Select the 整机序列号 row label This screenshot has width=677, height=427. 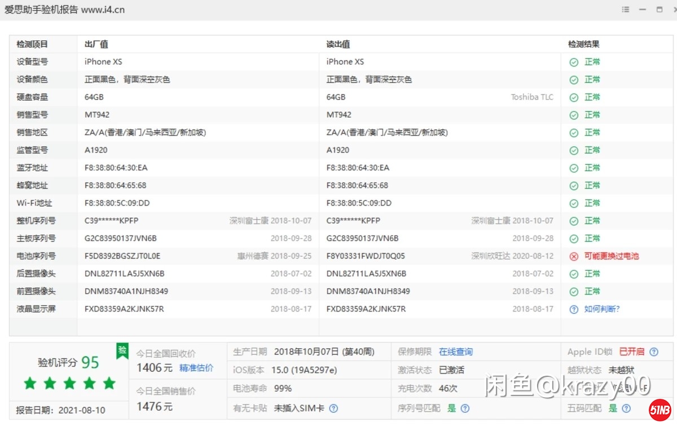pyautogui.click(x=36, y=221)
